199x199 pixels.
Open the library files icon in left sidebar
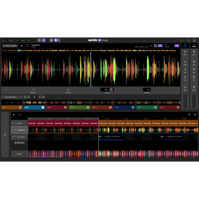(x=5, y=135)
